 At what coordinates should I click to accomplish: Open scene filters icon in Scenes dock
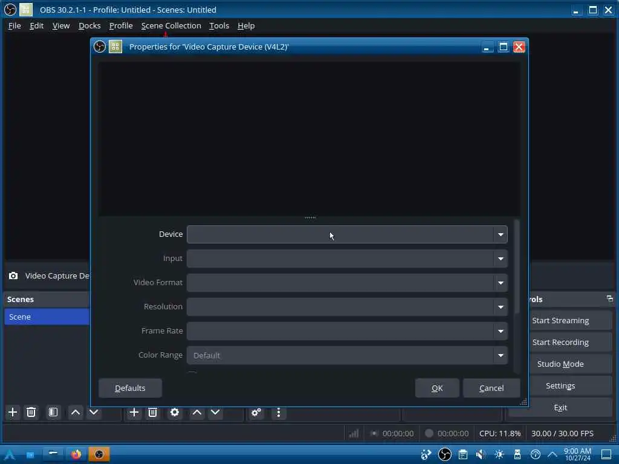(x=53, y=413)
